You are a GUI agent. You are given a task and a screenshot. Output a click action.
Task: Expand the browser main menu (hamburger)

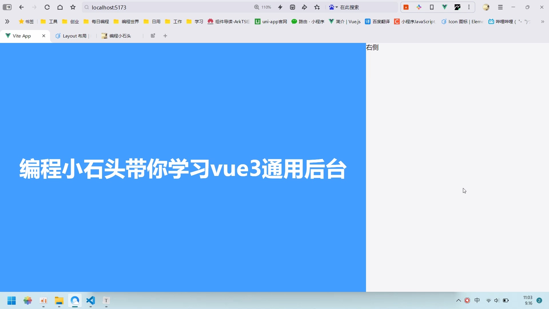coord(500,7)
